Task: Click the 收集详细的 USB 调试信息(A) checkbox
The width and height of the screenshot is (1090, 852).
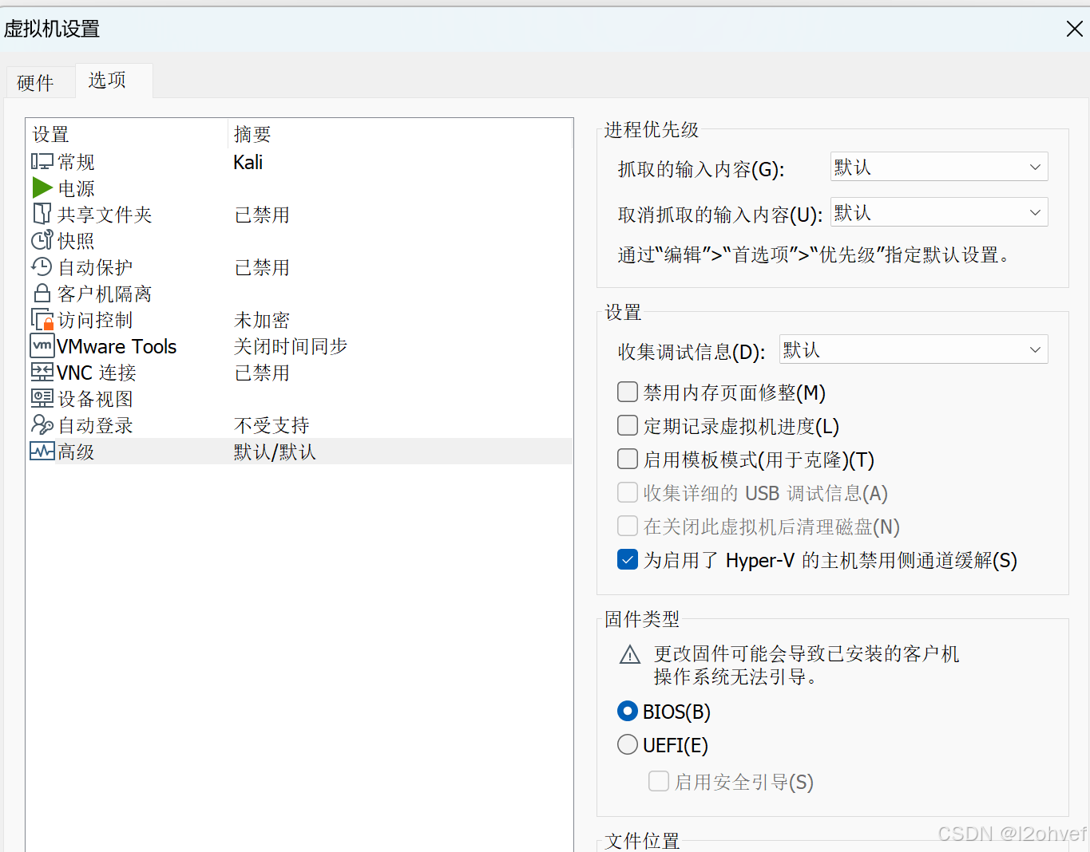Action: 628,492
